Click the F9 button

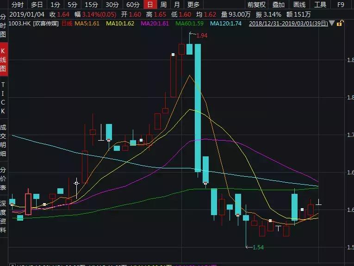tap(341, 4)
